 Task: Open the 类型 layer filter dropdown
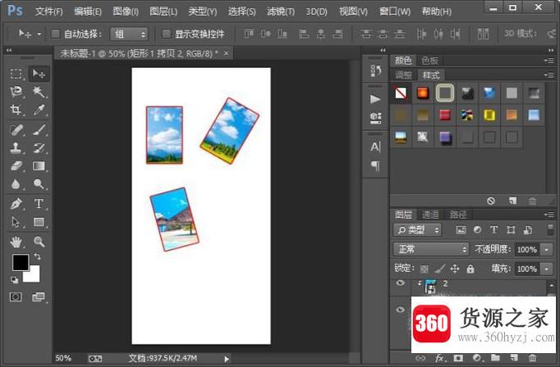(x=417, y=230)
